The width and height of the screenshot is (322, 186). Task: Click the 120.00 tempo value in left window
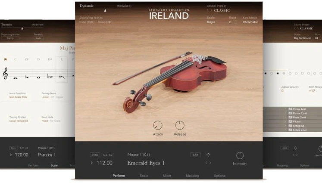click(x=22, y=155)
